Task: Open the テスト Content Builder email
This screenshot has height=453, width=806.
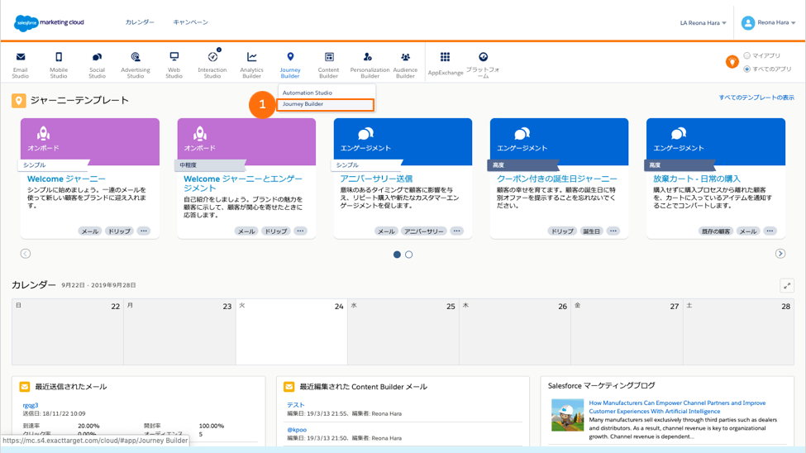Action: coord(296,405)
